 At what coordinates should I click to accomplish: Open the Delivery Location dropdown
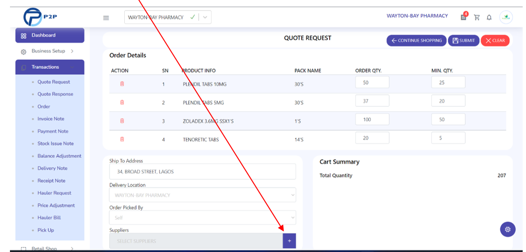coord(203,195)
